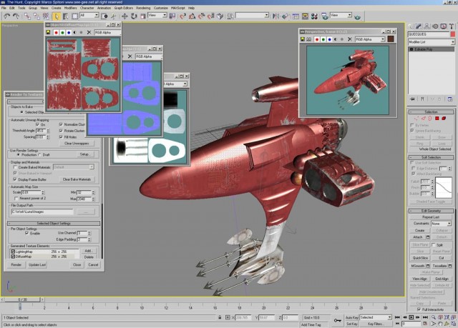Screen dimensions: 458x328
Task: Switch to Utilities hammer panel tab
Action: tap(452, 26)
